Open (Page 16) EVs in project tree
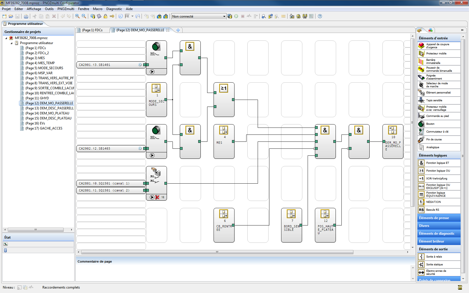 click(x=35, y=123)
